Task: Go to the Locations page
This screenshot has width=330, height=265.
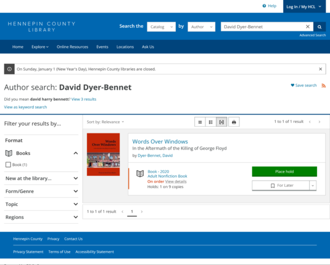Action: click(125, 47)
